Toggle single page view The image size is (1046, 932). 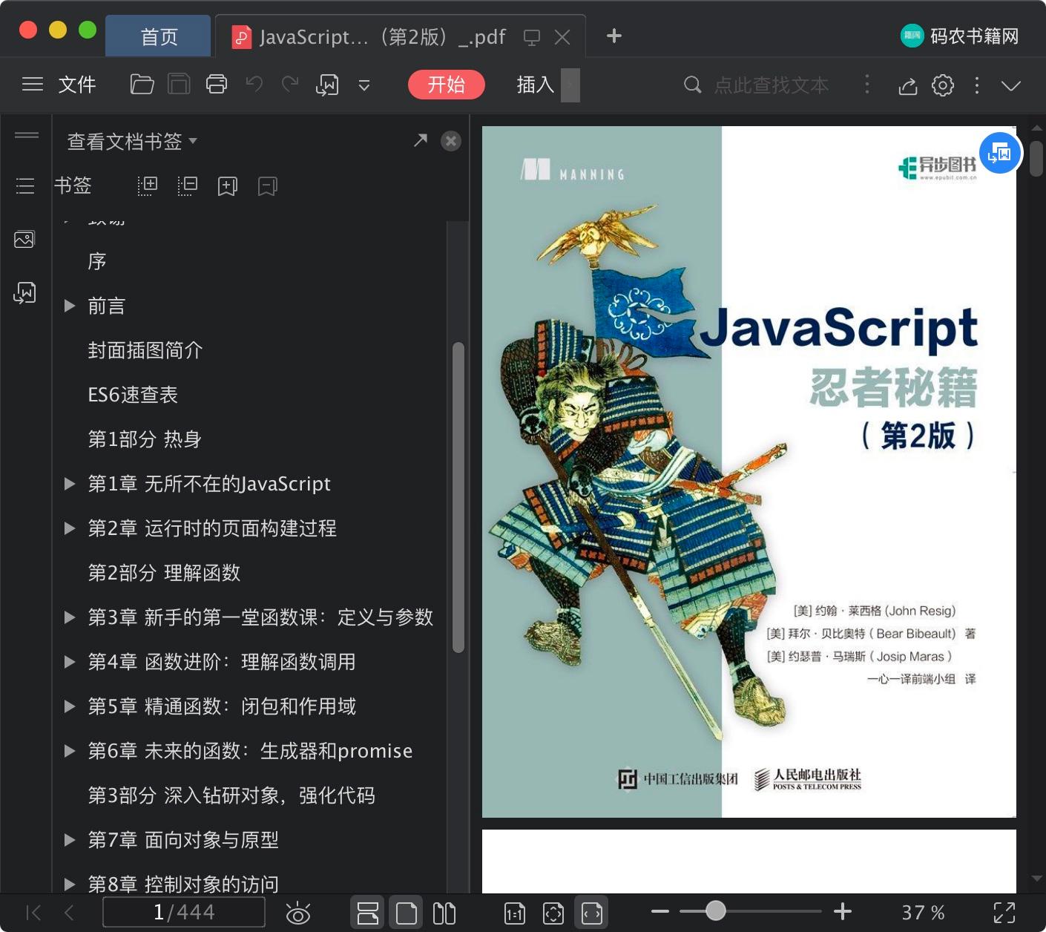click(406, 913)
